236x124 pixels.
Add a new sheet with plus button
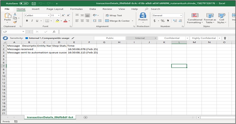coord(85,118)
